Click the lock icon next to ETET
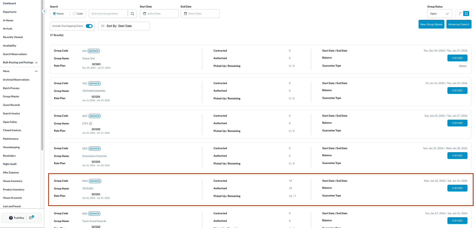 [91, 124]
